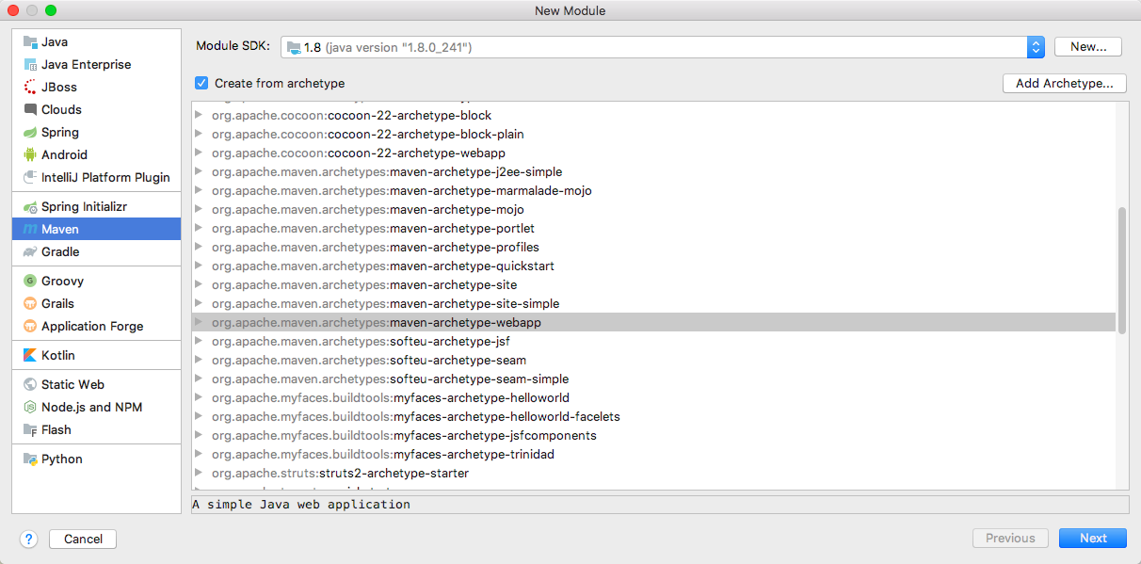Click the Flash folder icon
1141x564 pixels.
coord(30,430)
